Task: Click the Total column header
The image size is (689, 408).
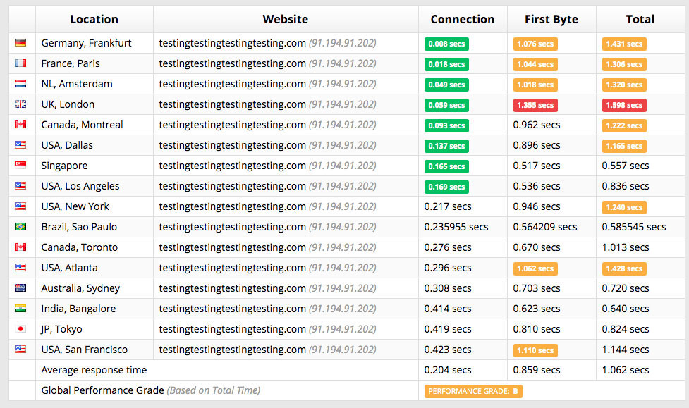Action: coord(640,19)
